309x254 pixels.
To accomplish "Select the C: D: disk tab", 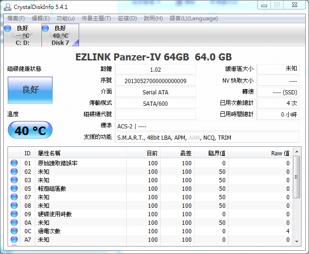I will point(23,35).
